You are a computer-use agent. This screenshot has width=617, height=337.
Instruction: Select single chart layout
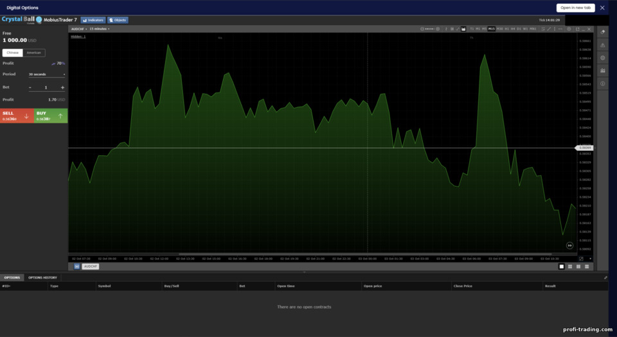tap(562, 266)
